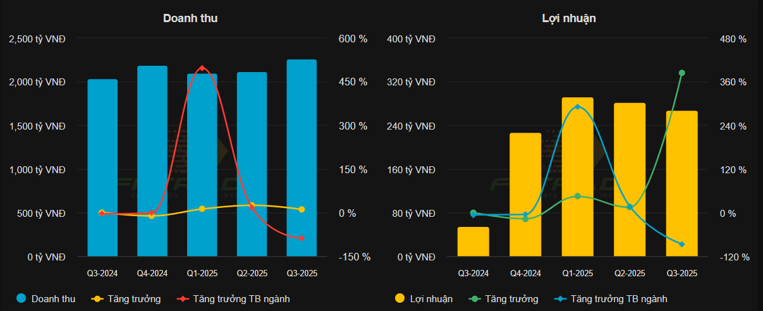Click blue Tăng trưởng TB ngành legend marker
Screen dimensions: 763x311
click(x=559, y=299)
